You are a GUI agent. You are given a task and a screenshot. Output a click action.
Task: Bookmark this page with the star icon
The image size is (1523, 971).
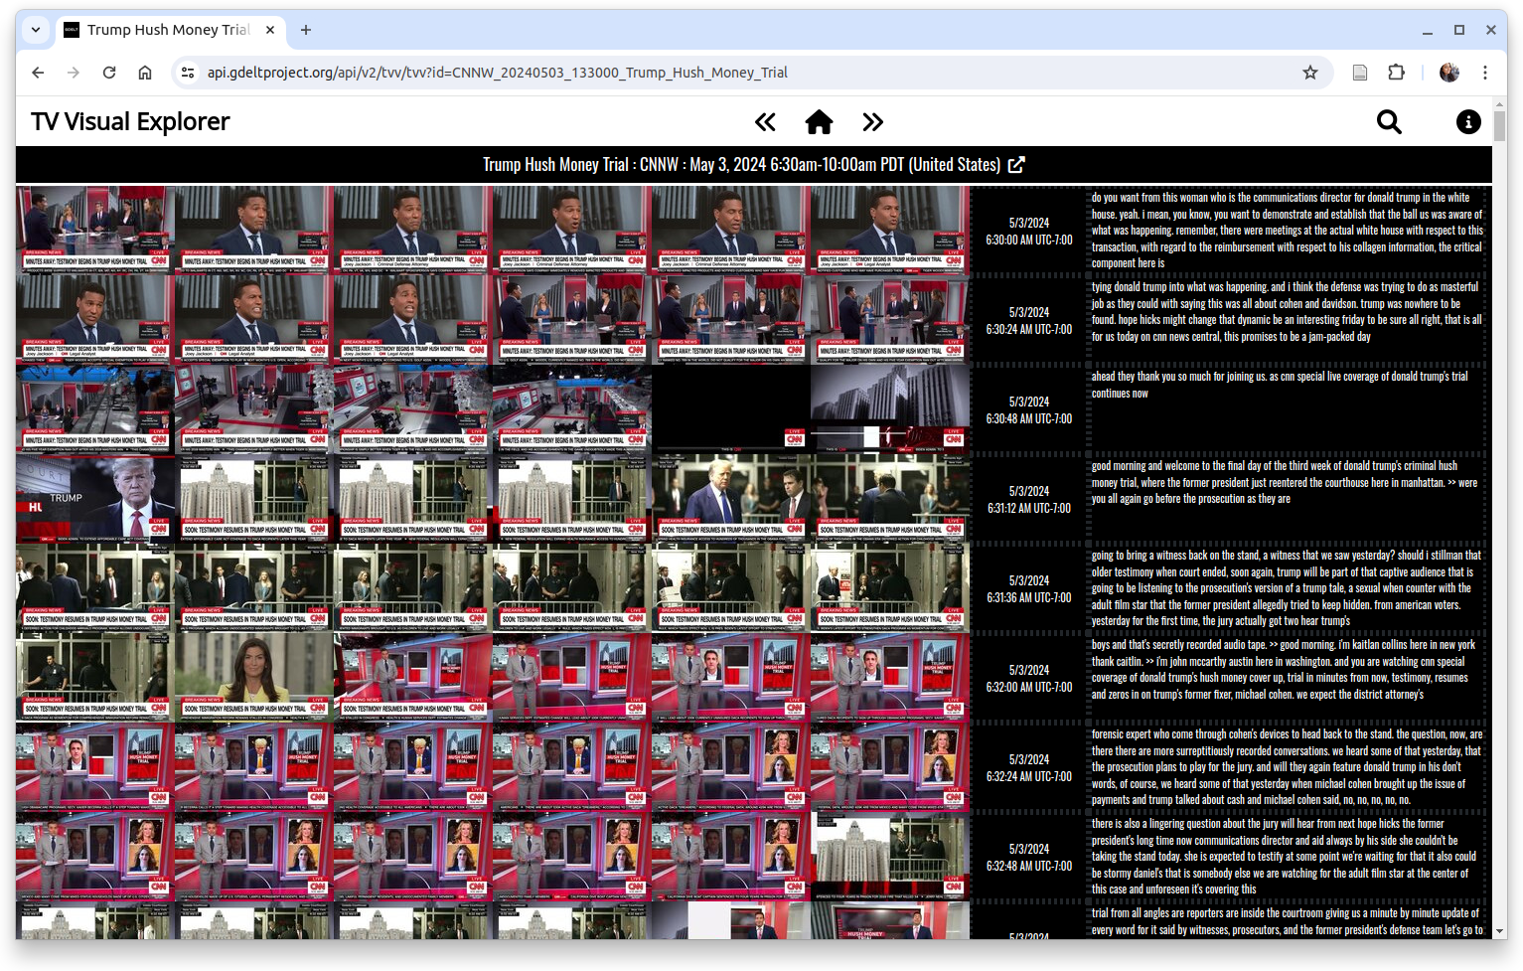click(x=1310, y=73)
